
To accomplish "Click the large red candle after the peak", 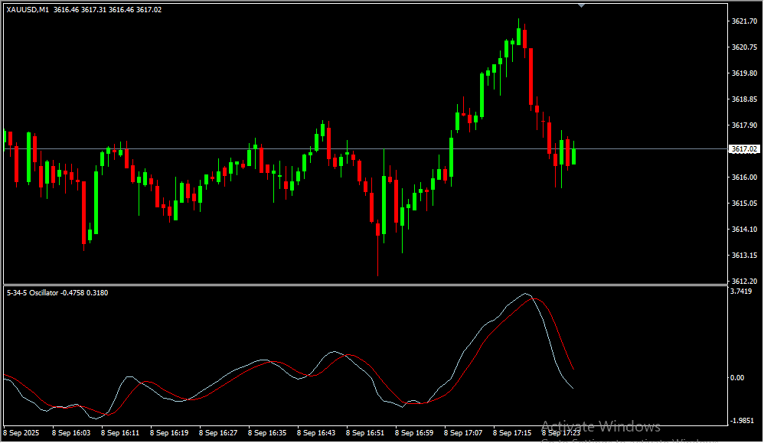I will click(x=531, y=77).
